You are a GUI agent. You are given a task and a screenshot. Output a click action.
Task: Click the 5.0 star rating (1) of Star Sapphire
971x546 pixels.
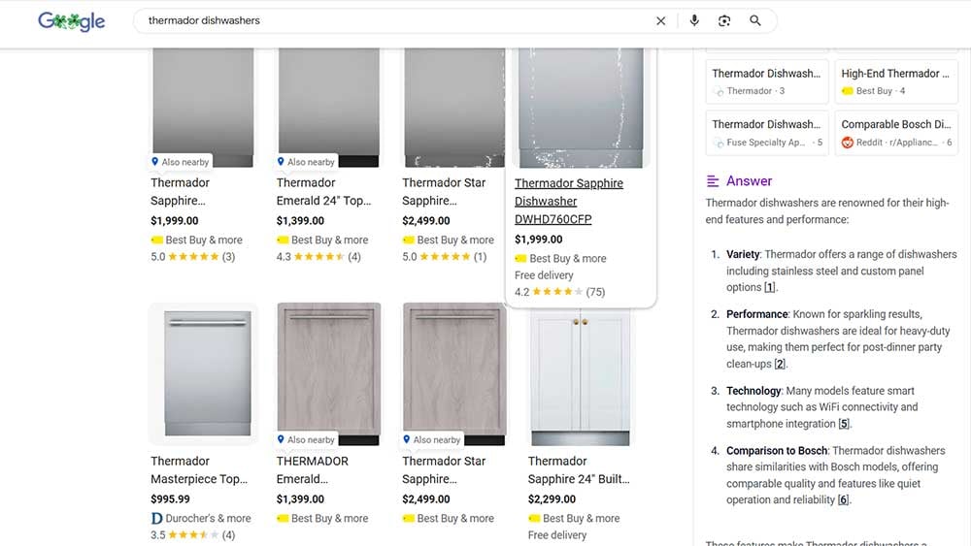tap(444, 257)
